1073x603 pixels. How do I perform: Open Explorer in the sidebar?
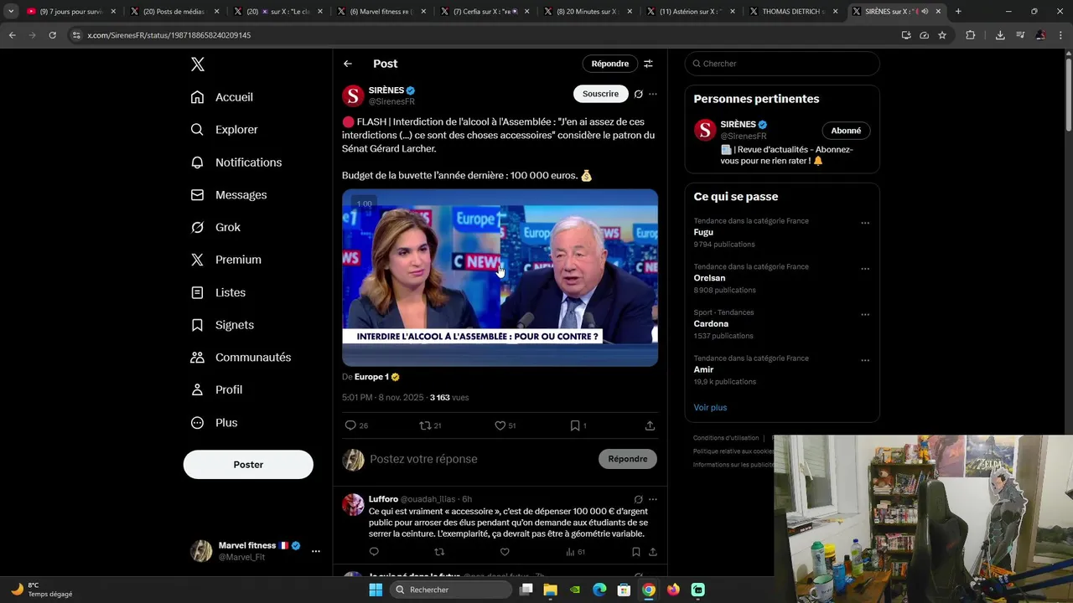point(224,130)
